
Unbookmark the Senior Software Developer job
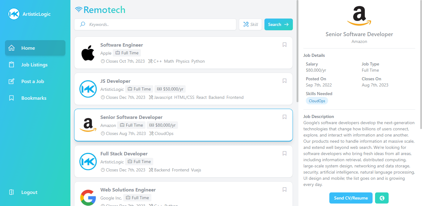(284, 117)
